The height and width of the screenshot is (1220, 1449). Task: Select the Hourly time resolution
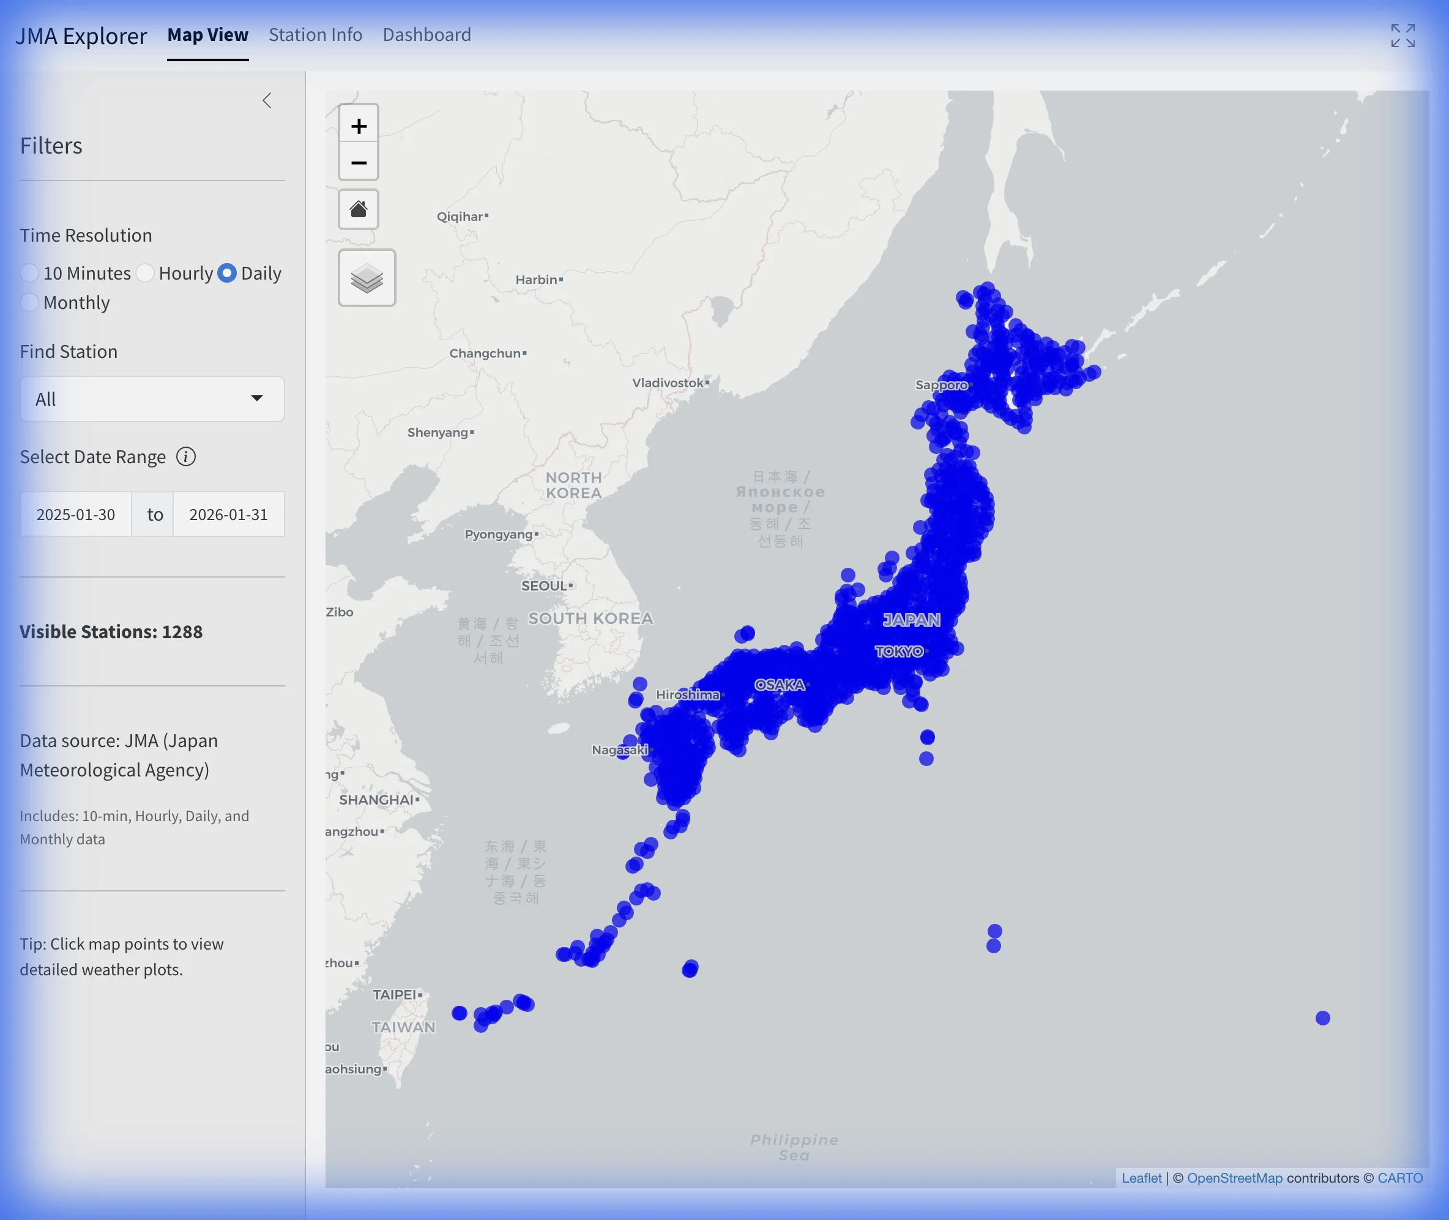coord(144,273)
